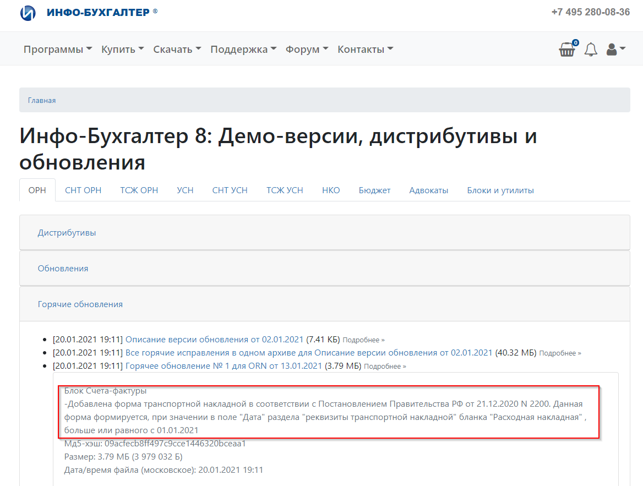643x486 pixels.
Task: Click the phone number +7 495 280-08-36
Action: point(591,12)
